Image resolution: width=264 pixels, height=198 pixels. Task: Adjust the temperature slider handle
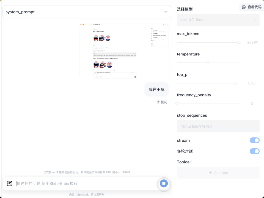coord(208,63)
